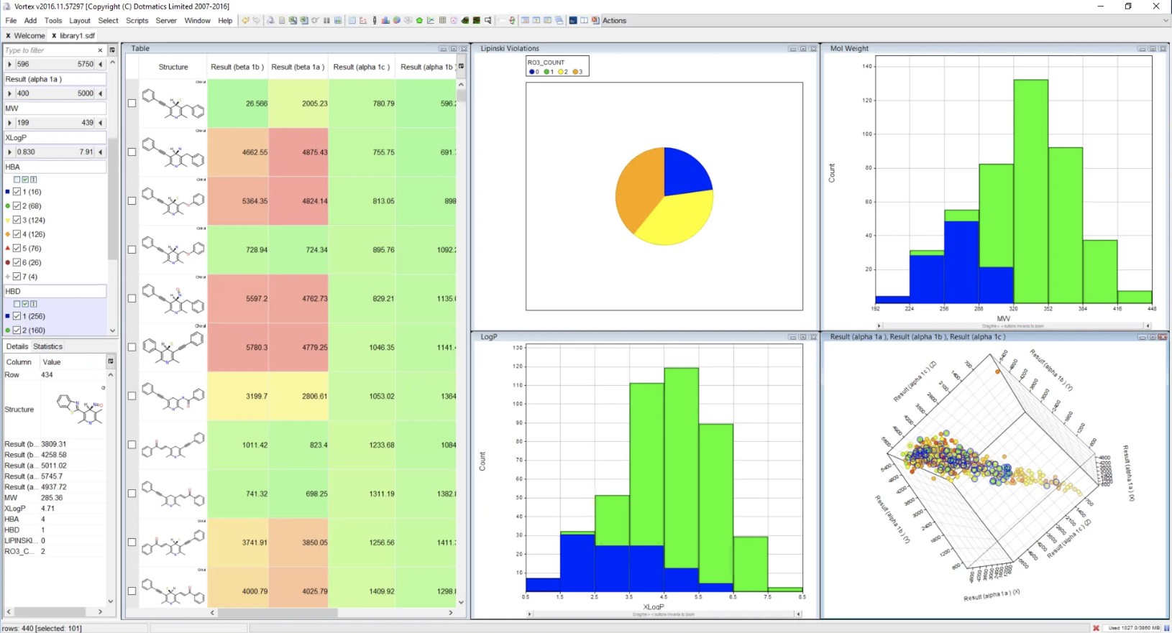Open the Actions dropdown in the toolbar
This screenshot has height=633, width=1172.
614,21
